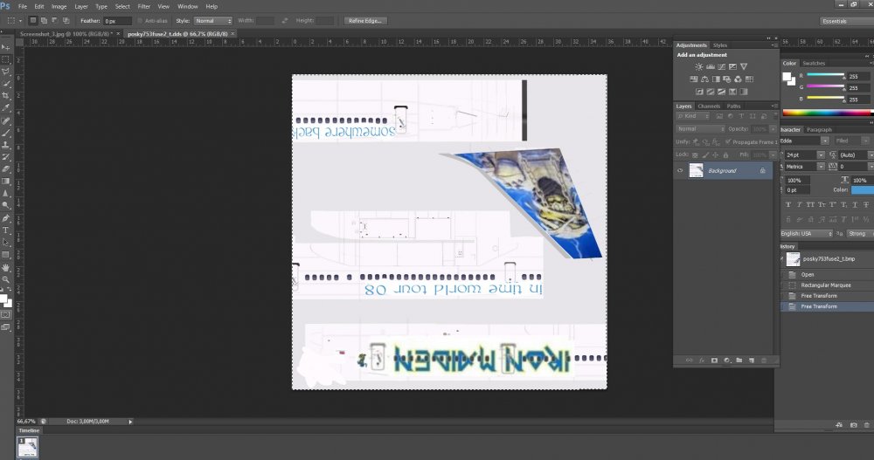Toggle Lock transparent pixels in Layers
The height and width of the screenshot is (460, 874).
tap(695, 154)
